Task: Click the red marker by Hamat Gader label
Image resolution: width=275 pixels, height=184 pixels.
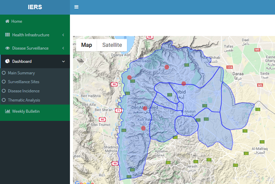Action: click(167, 67)
